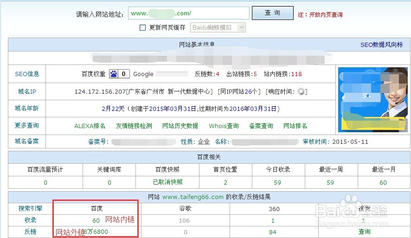Screen dimensions: 411x238
Task: Click the 反链 row label
Action: tap(31, 232)
